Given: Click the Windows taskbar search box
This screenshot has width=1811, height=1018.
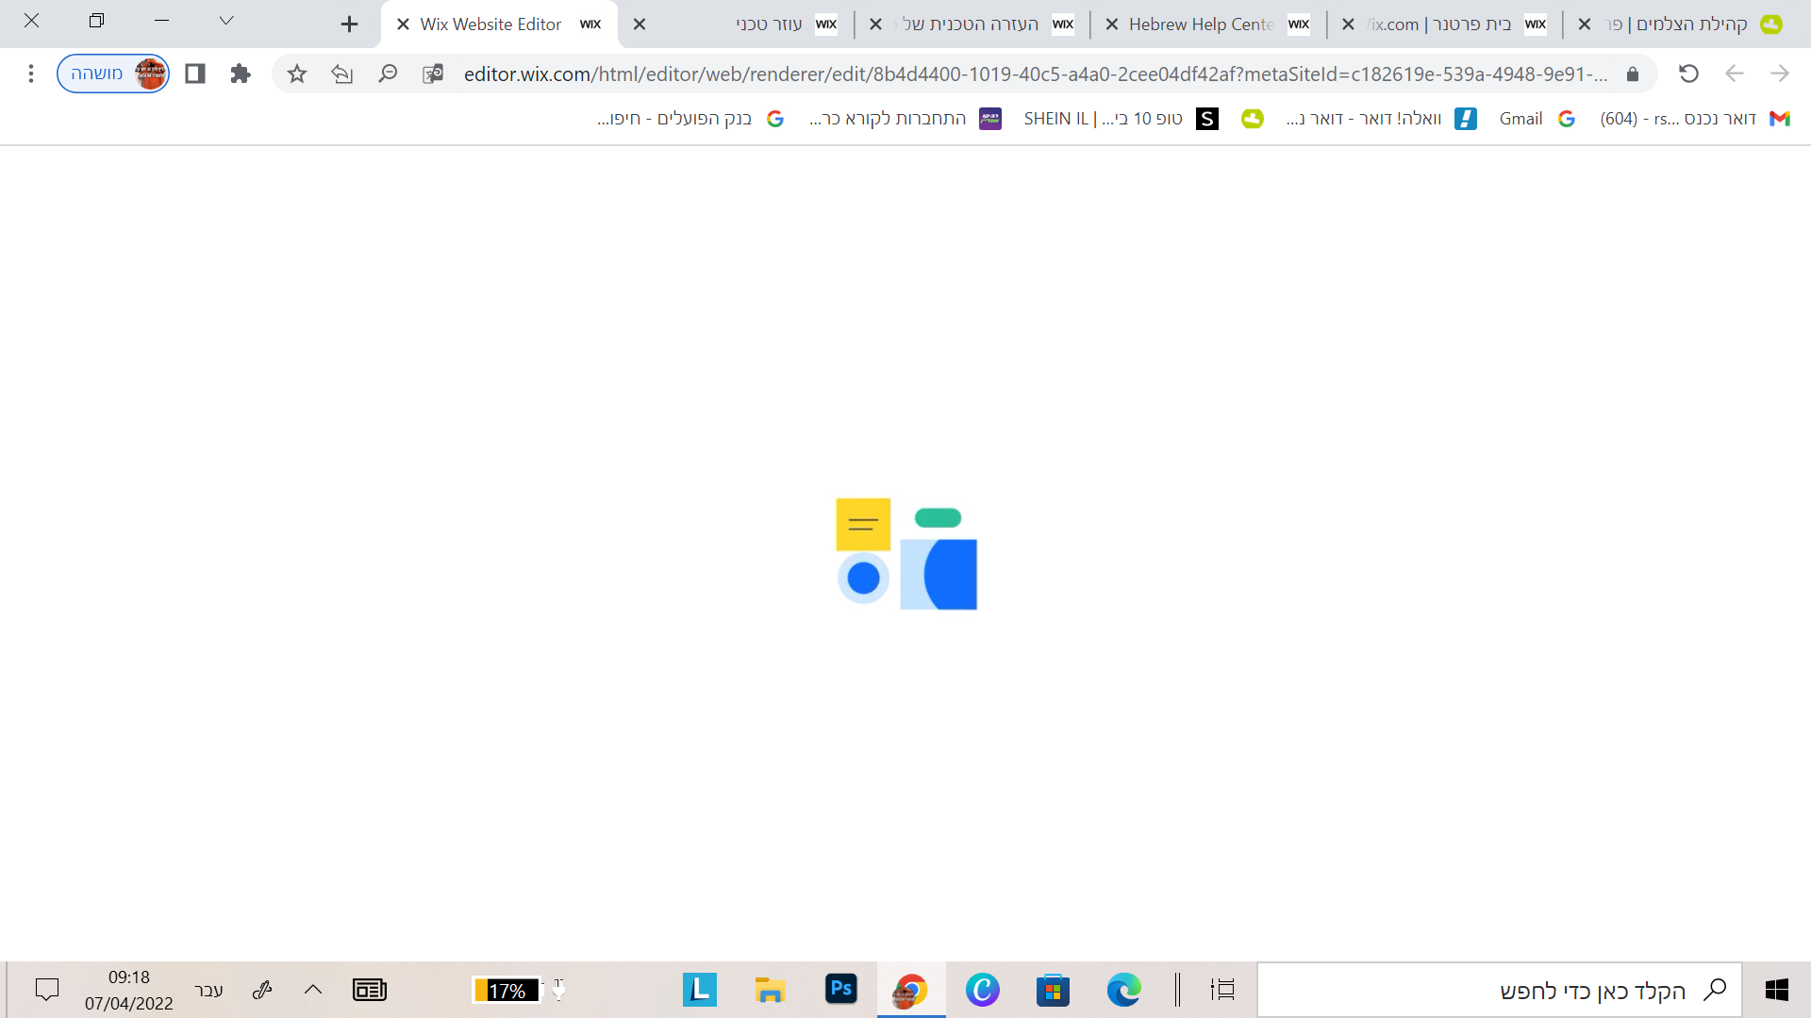Looking at the screenshot, I should [1500, 990].
